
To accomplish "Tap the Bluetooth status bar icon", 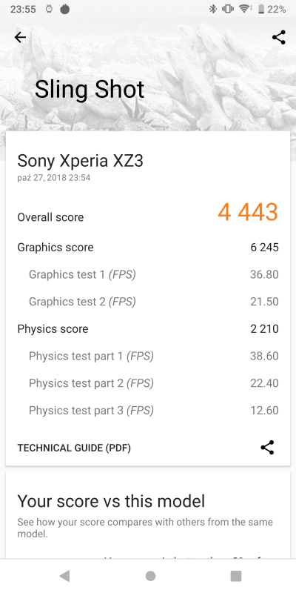I will click(x=213, y=9).
